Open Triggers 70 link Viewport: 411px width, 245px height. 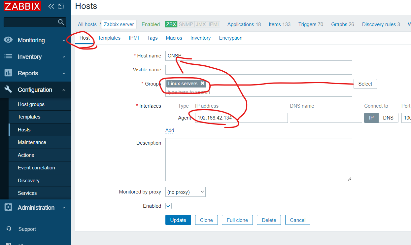[311, 24]
